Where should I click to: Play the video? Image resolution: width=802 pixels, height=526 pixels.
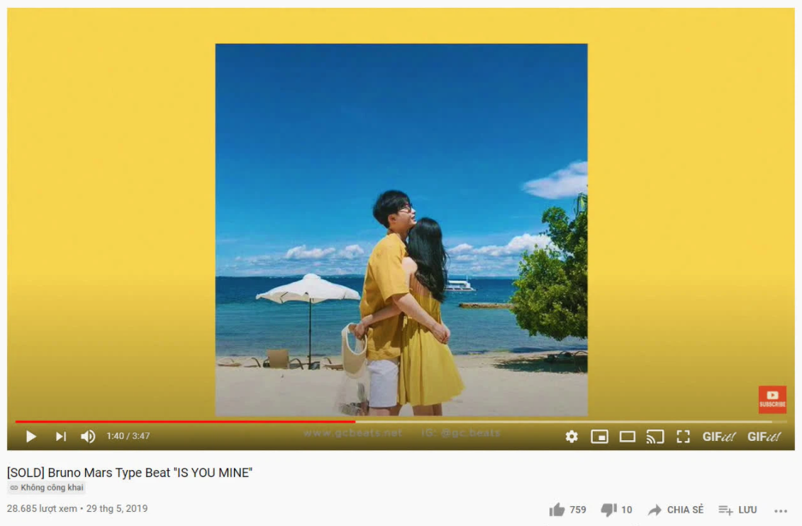30,436
